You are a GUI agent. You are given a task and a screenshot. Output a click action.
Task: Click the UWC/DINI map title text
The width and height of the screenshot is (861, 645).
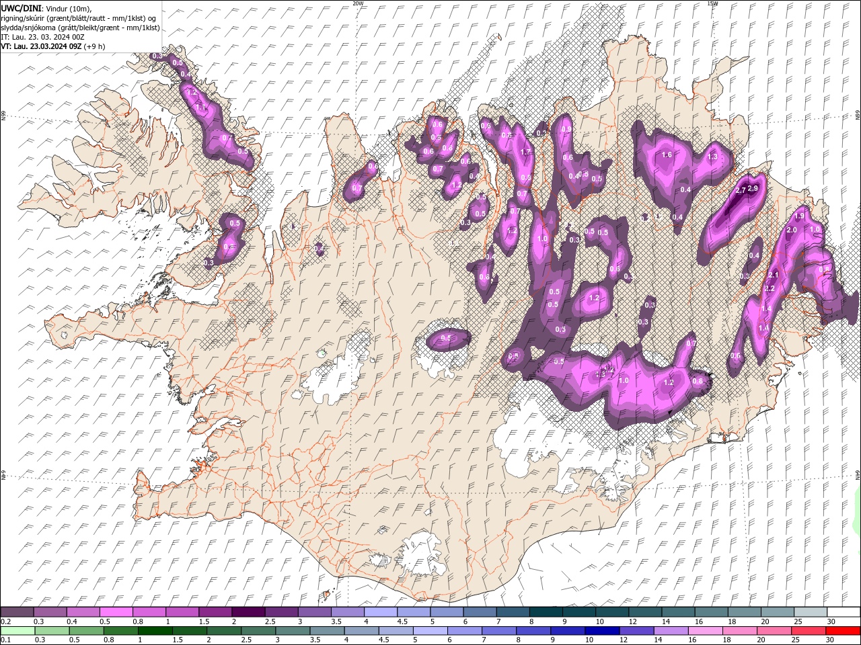pos(20,7)
